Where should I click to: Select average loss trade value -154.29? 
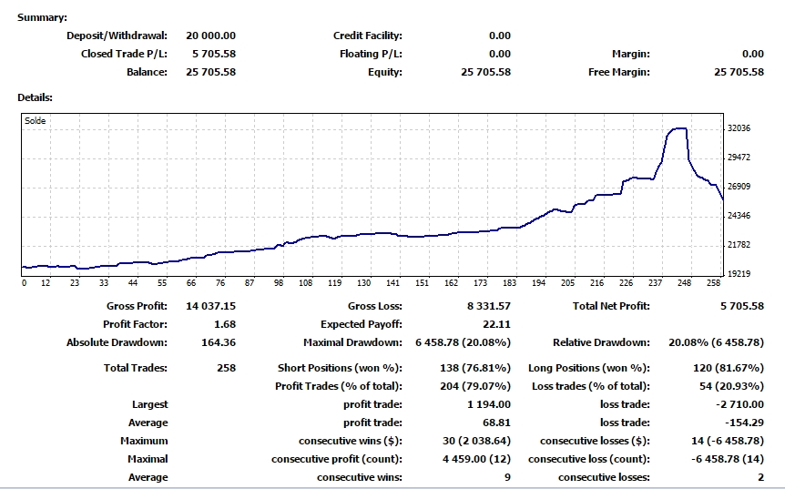tap(744, 423)
